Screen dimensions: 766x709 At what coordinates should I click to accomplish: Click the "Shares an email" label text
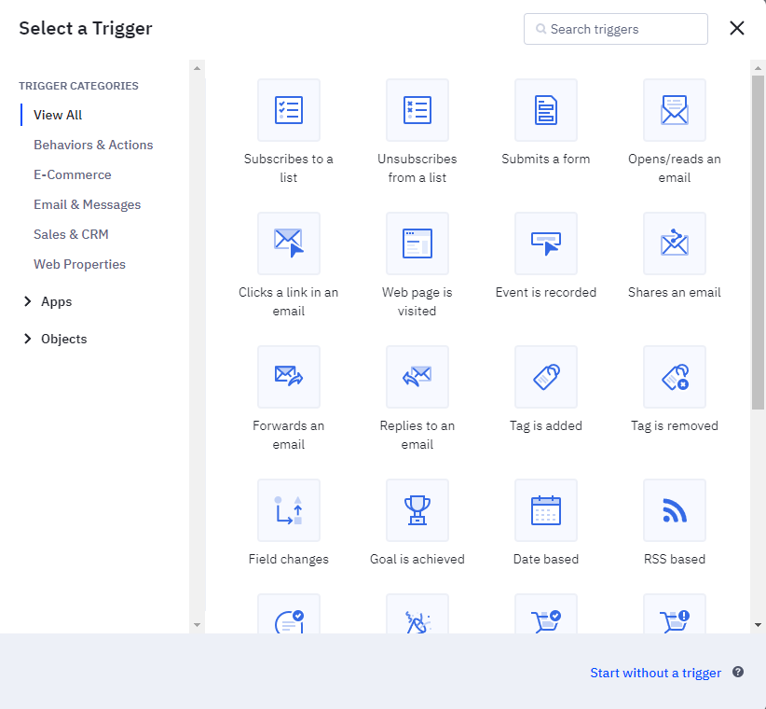(x=675, y=292)
